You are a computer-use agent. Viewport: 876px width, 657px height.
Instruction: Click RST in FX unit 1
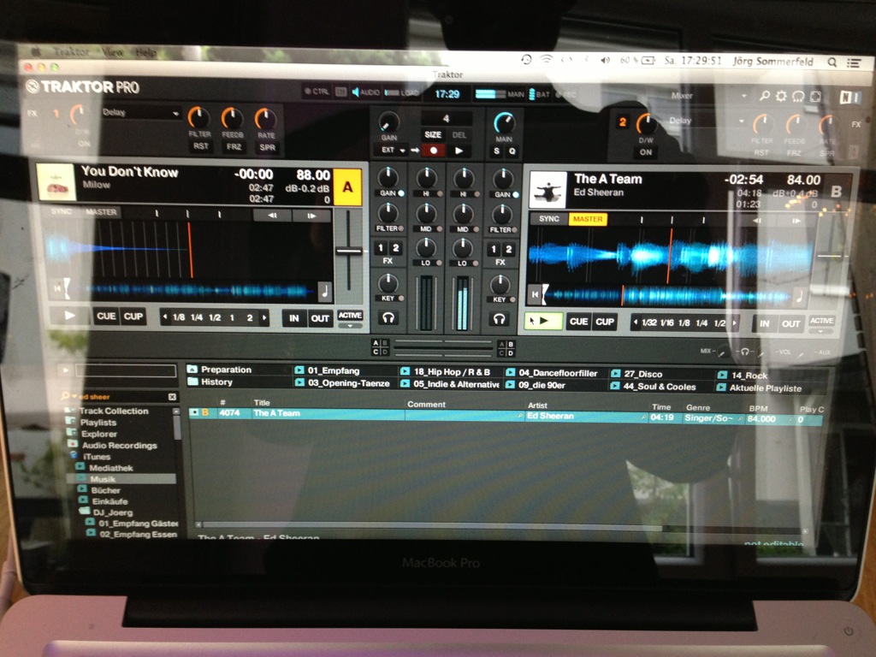(200, 146)
